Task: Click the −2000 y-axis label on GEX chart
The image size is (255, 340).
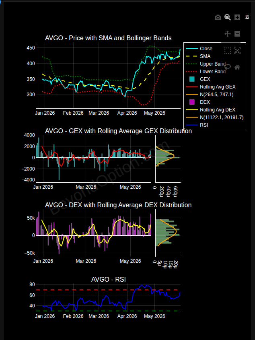Action: click(27, 169)
